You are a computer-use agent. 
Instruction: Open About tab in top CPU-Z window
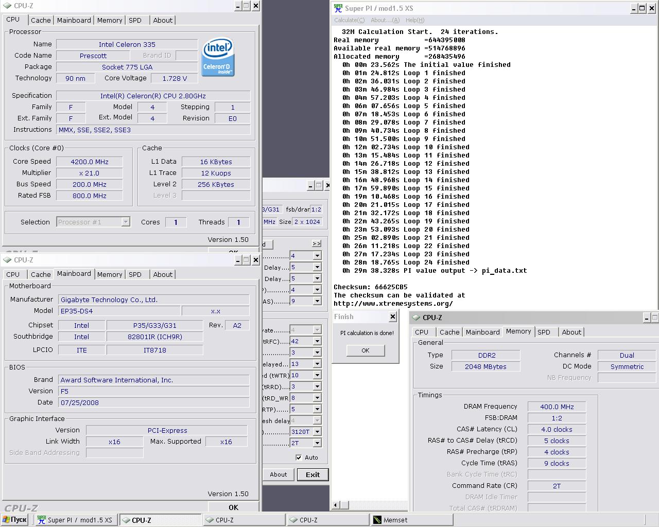click(x=163, y=20)
